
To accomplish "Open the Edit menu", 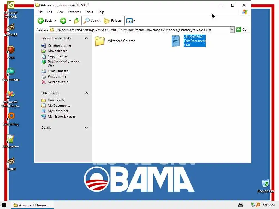I will pos(50,12).
